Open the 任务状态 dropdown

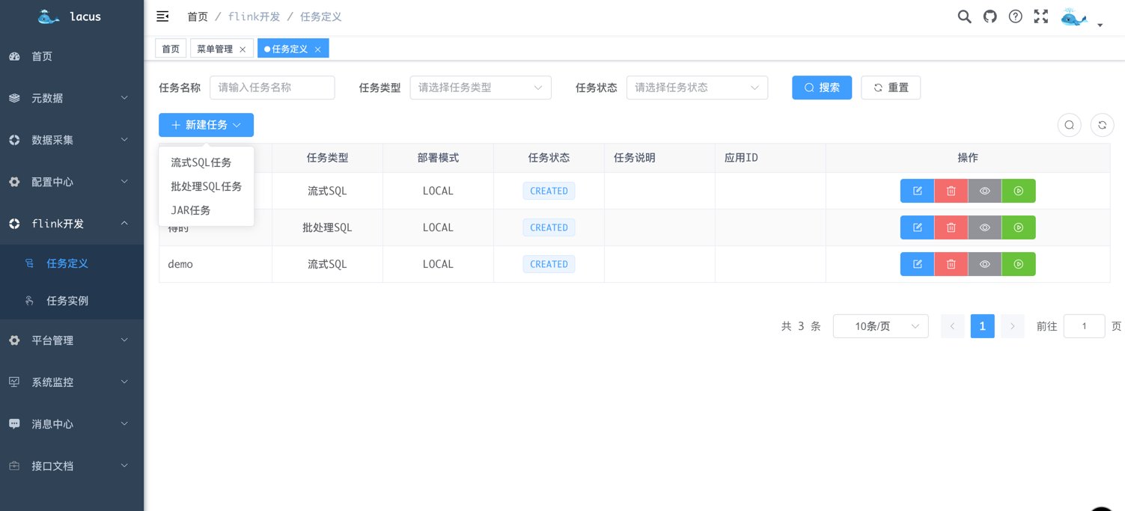pos(696,88)
